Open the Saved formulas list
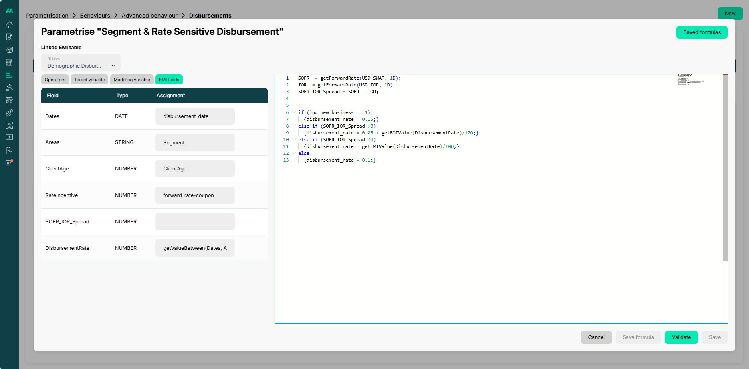Viewport: 749px width, 369px height. pos(702,32)
